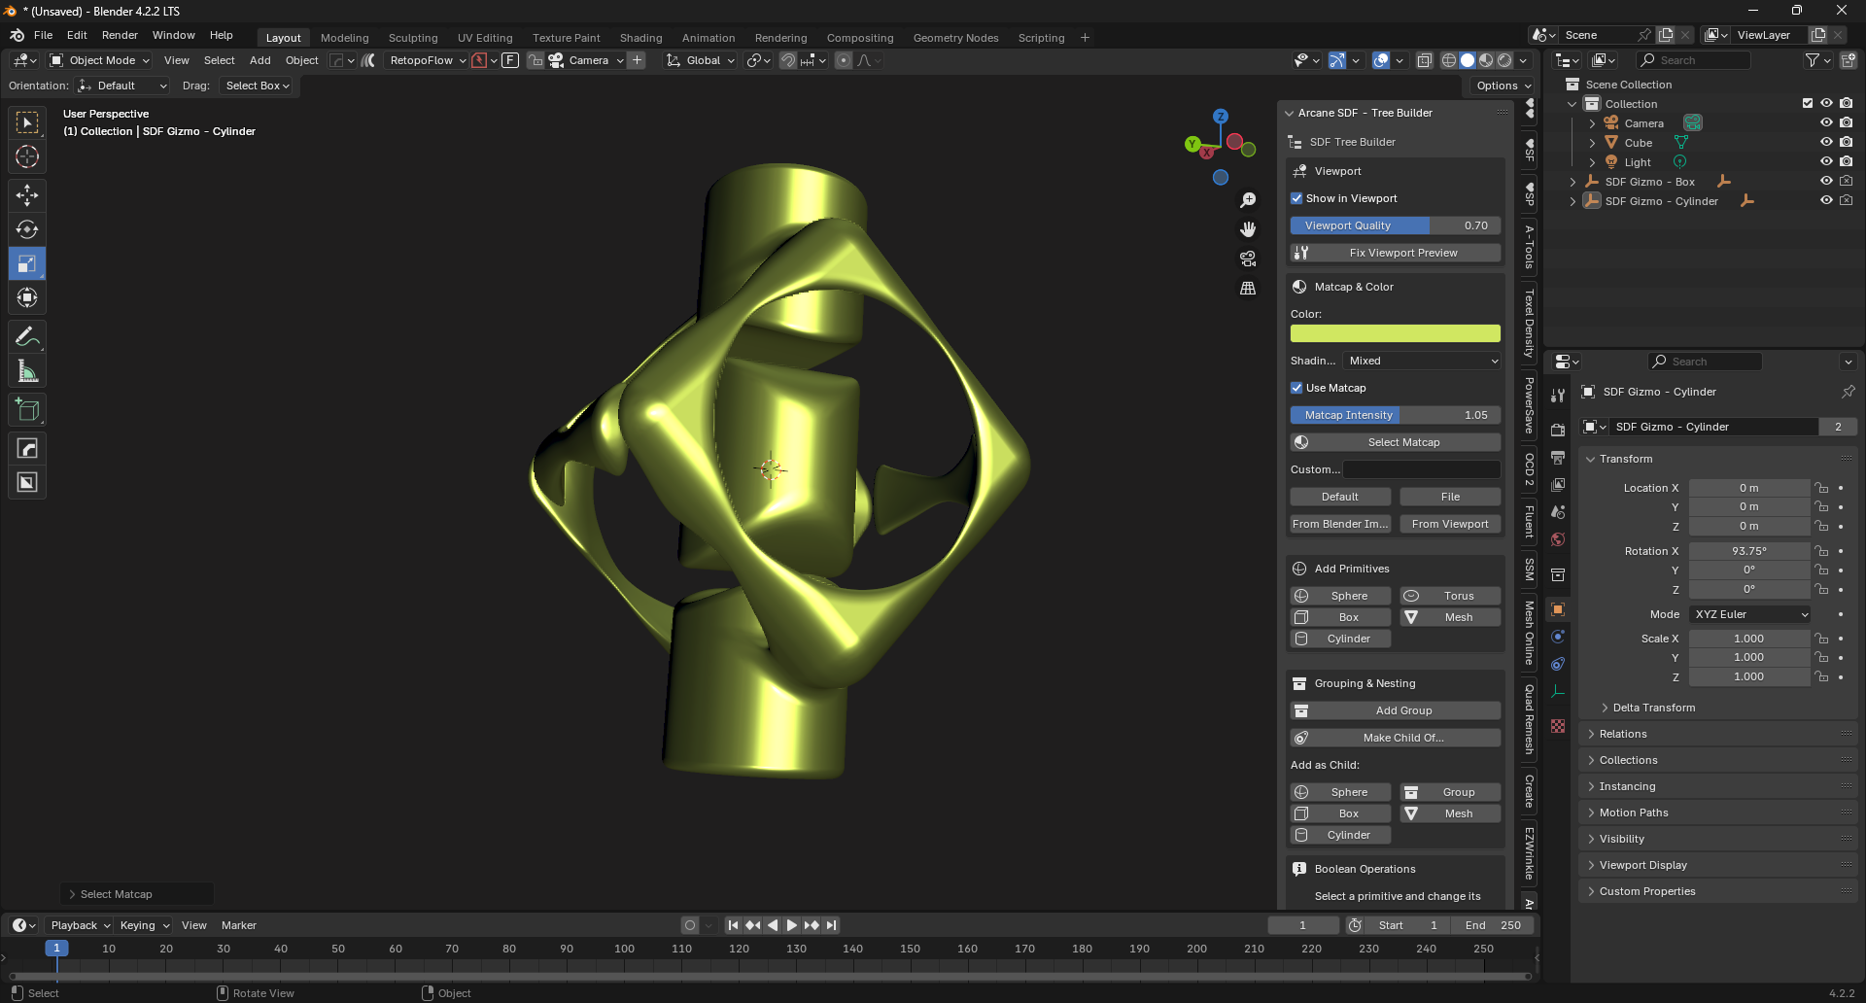The image size is (1866, 1003).
Task: Uncheck Show in Viewport checkbox
Action: tap(1296, 198)
